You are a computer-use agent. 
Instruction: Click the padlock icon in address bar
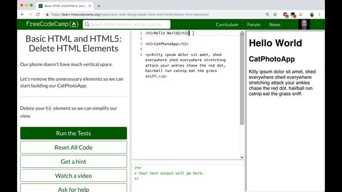(x=48, y=14)
